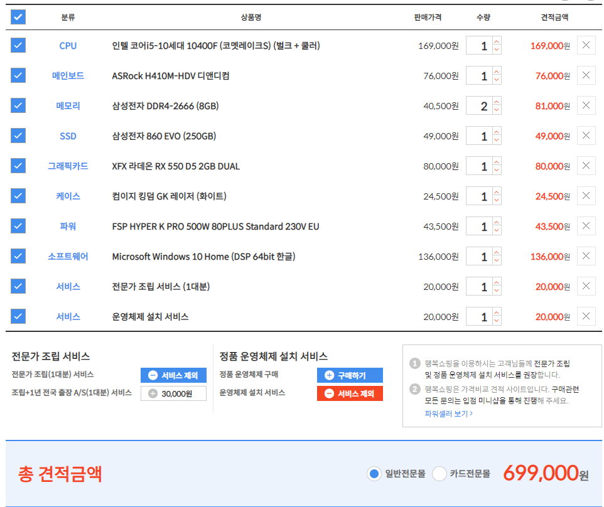Open the CPU category link
The height and width of the screenshot is (507, 604).
click(x=68, y=46)
